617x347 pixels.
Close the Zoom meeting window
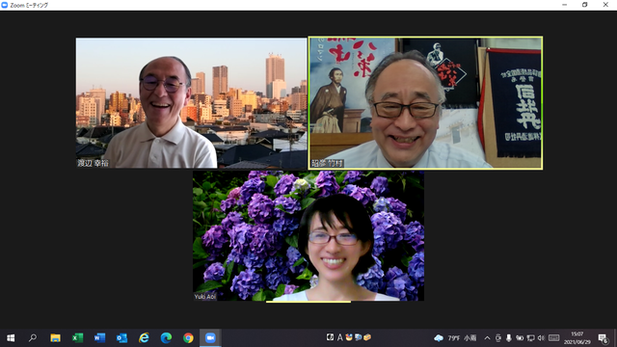tap(605, 5)
